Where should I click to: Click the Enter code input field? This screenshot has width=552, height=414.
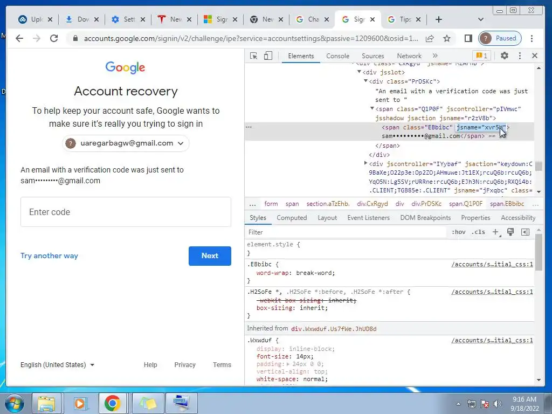click(126, 212)
